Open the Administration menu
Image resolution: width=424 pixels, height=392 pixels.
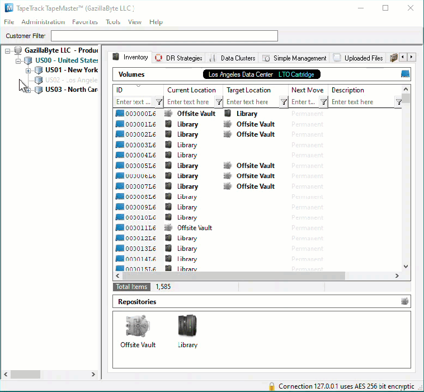point(43,22)
